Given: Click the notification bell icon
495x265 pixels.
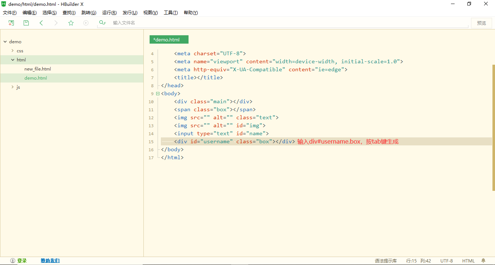Looking at the screenshot, I should (483, 261).
